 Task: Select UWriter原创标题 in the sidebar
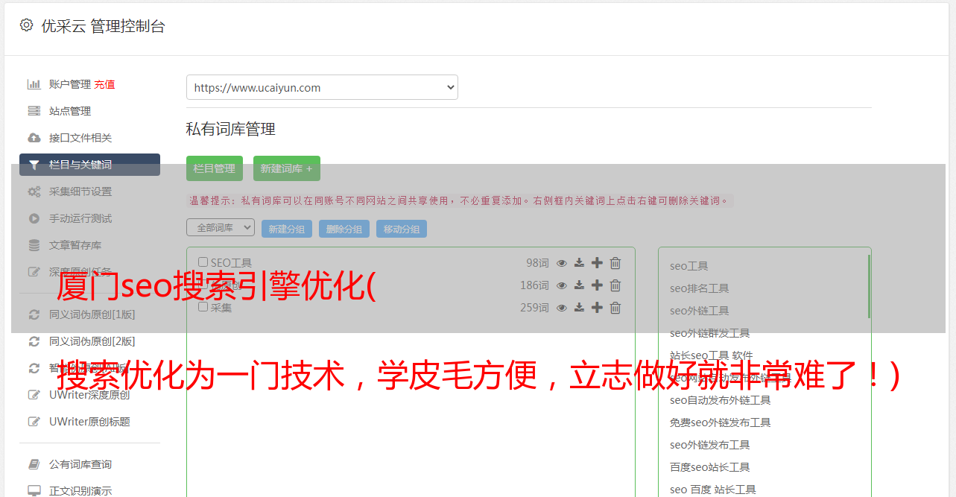89,422
